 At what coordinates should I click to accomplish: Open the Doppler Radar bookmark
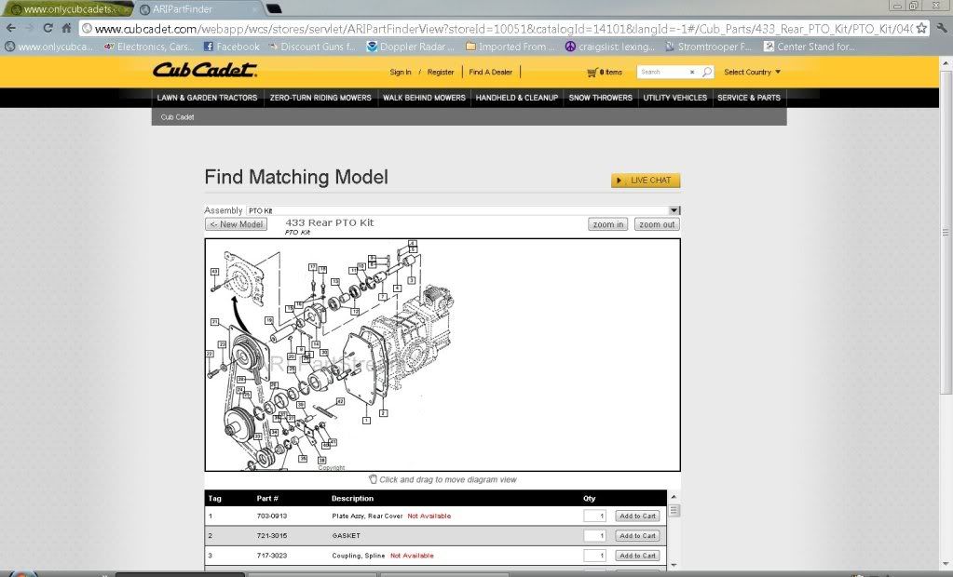(410, 47)
